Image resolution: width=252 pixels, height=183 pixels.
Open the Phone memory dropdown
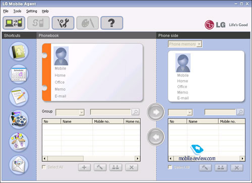point(199,44)
